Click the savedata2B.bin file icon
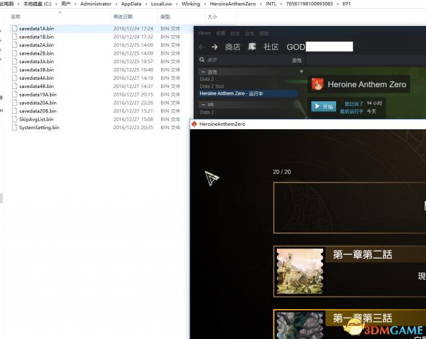Viewport: 426px width, 339px height. coord(15,53)
